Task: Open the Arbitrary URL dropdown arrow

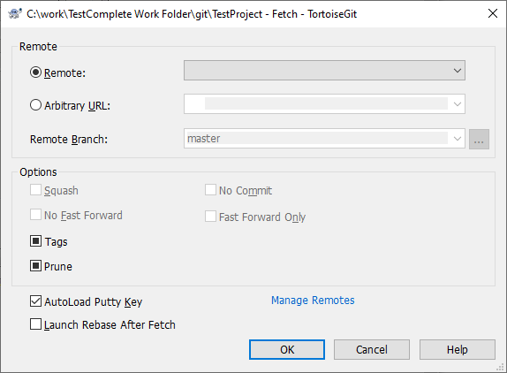Action: pos(457,104)
